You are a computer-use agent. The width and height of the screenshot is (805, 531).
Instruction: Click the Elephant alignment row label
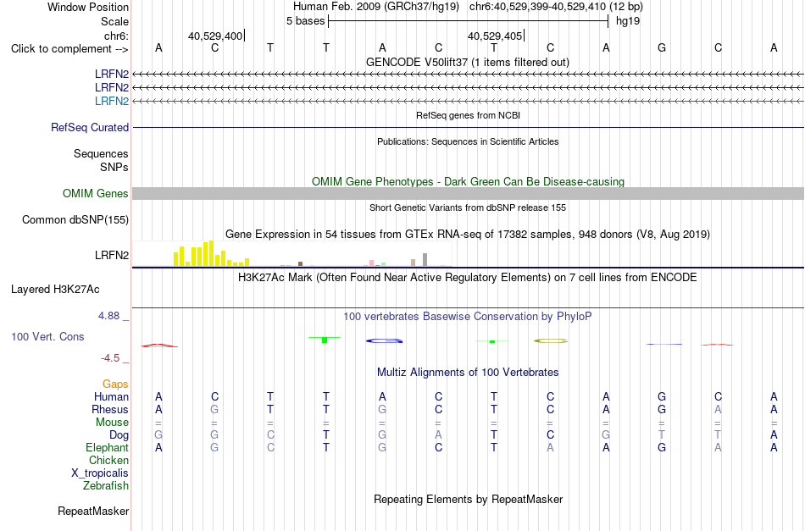click(x=107, y=447)
